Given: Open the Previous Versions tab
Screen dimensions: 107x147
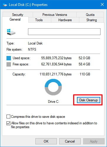Looking at the screenshot, I should coord(55,15).
